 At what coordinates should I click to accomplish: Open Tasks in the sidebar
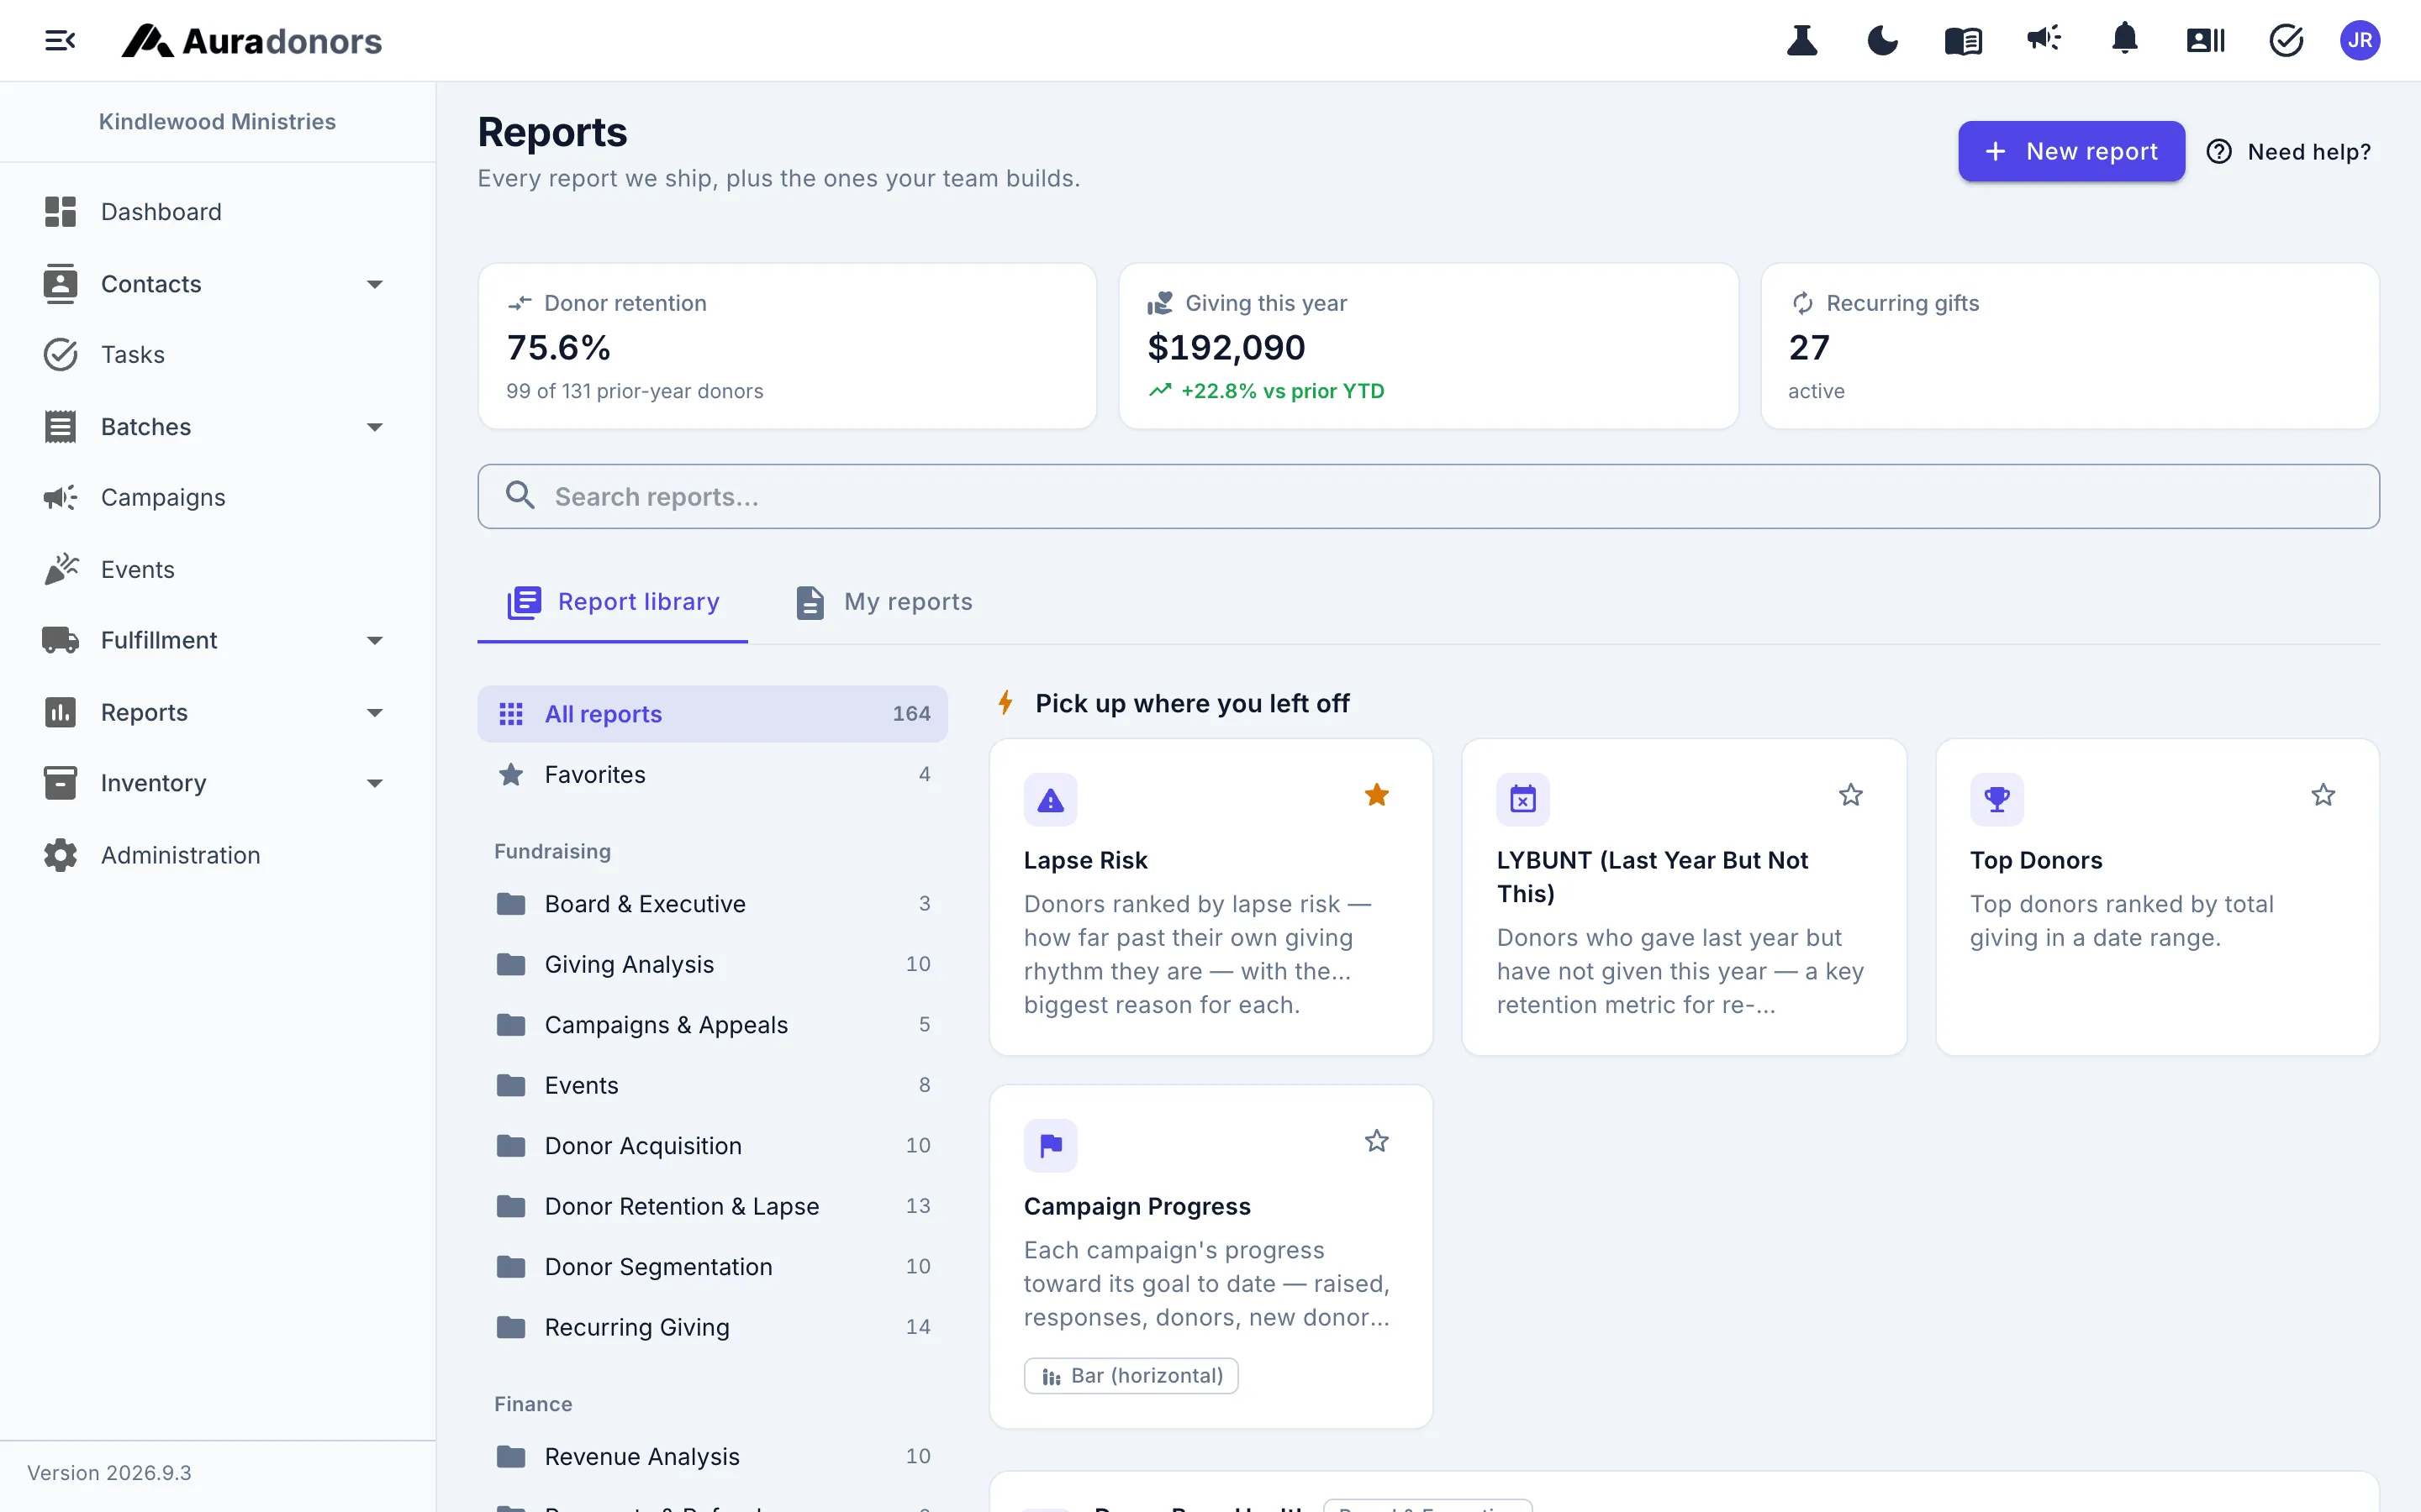coord(217,355)
